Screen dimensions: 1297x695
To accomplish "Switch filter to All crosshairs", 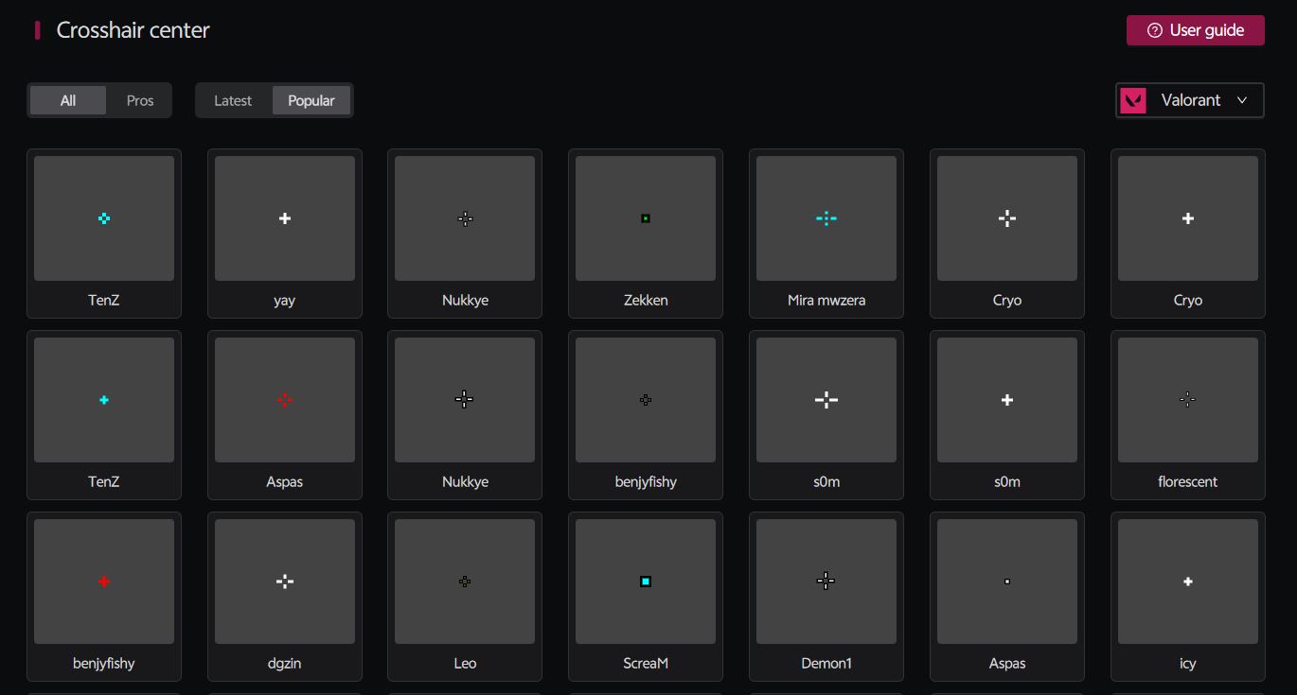I will pos(68,100).
